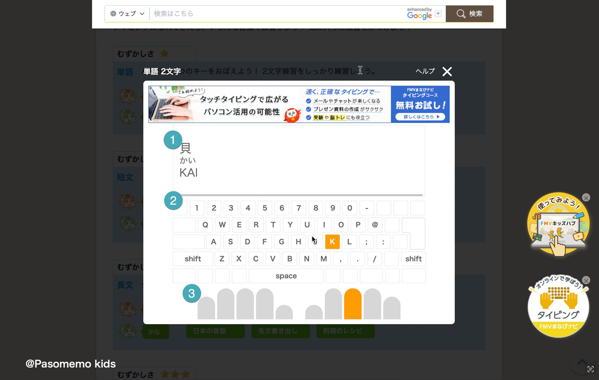Close the FMVキッズハブ floating badge

point(586,198)
